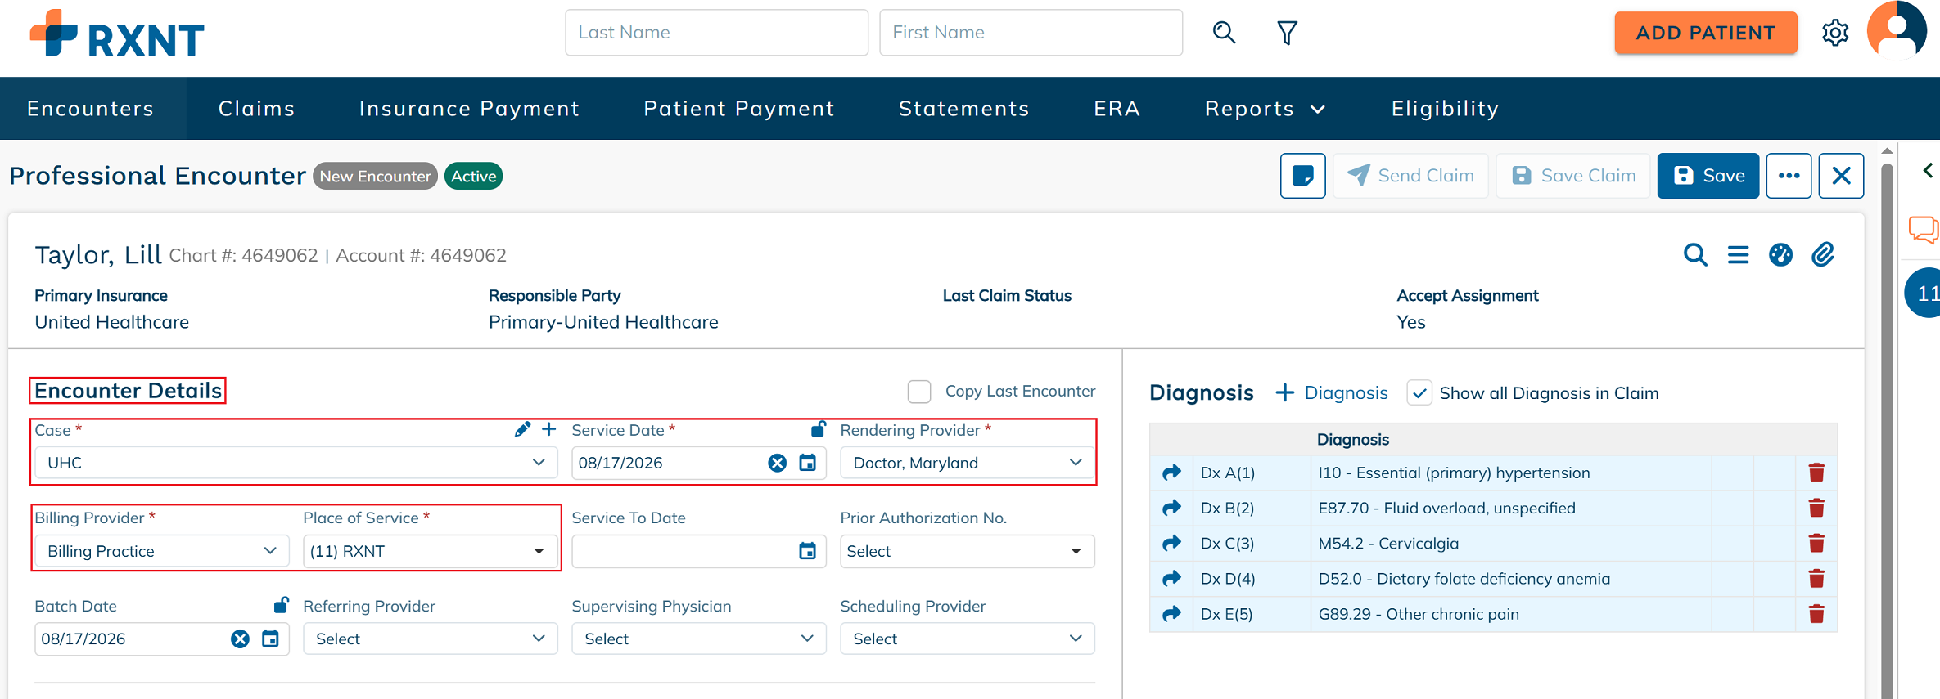Collapse side panel with left chevron
Image resolution: width=1940 pixels, height=699 pixels.
1928,170
